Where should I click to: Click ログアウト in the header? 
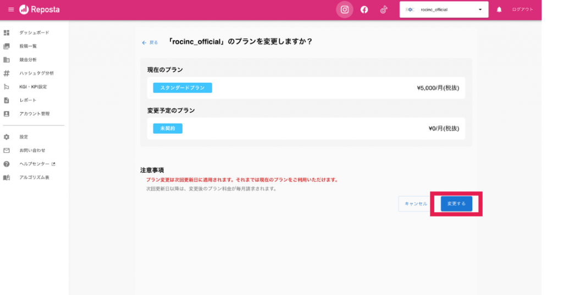point(522,9)
